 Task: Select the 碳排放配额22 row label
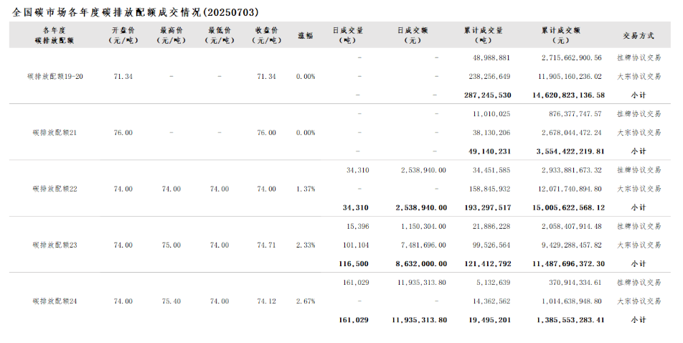point(55,189)
